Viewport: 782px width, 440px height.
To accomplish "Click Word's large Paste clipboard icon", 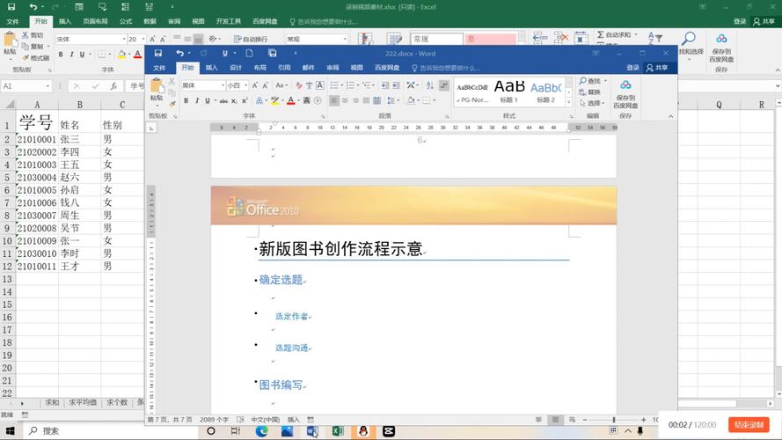I will 157,88.
